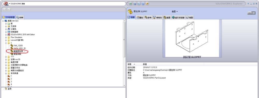Click the file tree scroll-down arrow

pos(124,86)
